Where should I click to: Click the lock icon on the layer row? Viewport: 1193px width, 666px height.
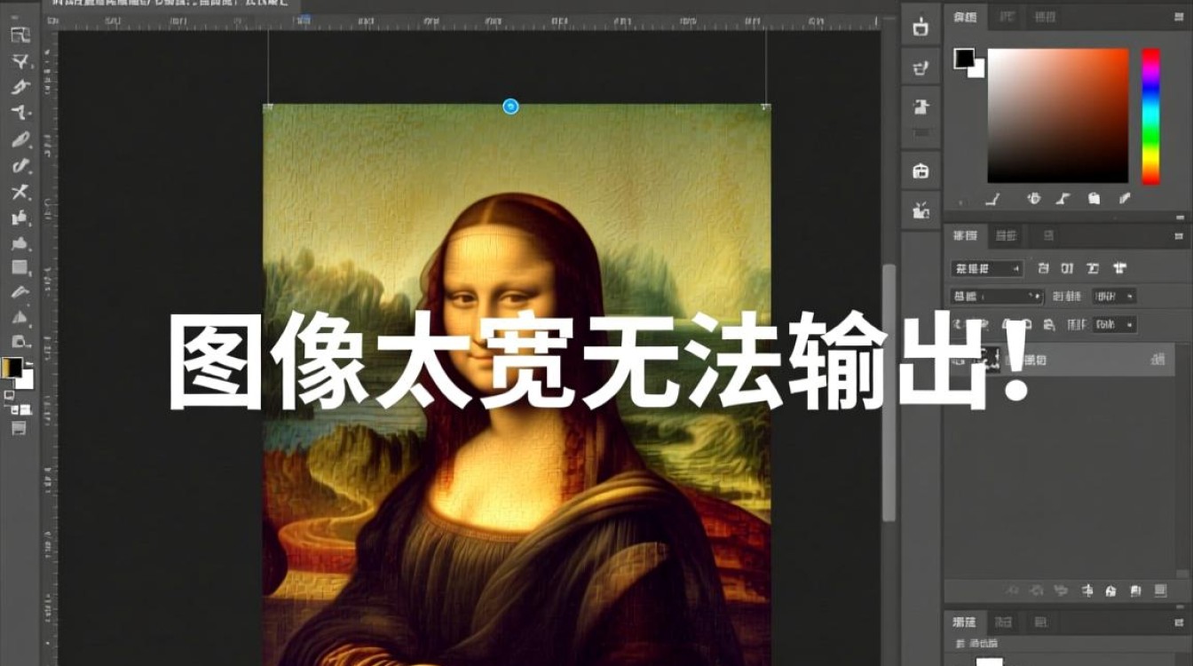click(x=1158, y=360)
